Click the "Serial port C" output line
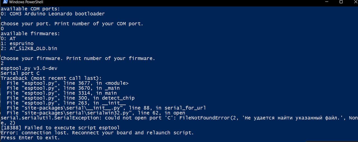 point(20,74)
